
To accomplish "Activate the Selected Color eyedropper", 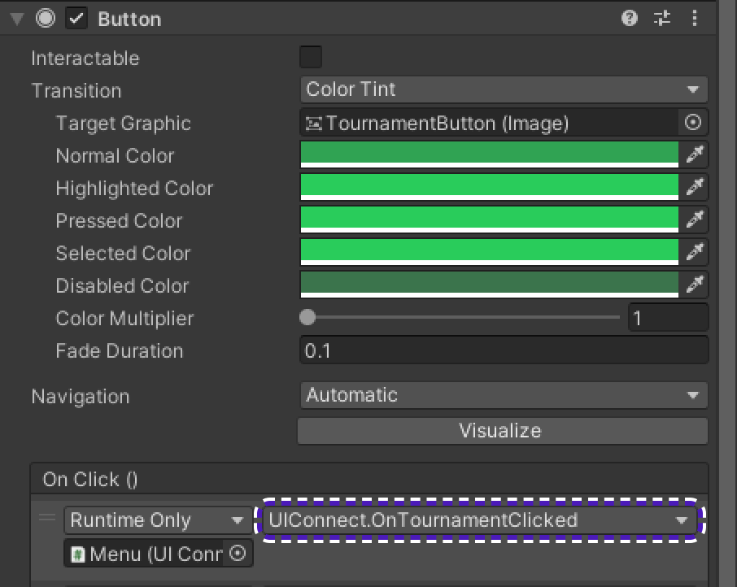I will pyautogui.click(x=695, y=252).
